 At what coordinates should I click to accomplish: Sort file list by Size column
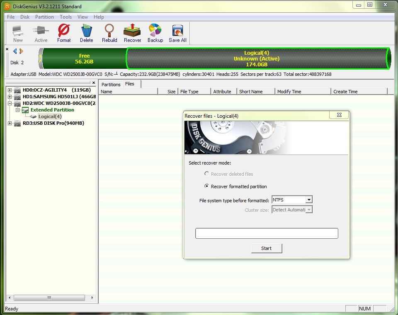tap(168, 92)
